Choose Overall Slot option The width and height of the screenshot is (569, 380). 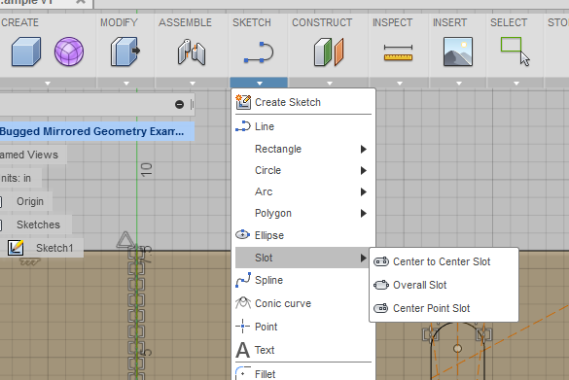(444, 285)
